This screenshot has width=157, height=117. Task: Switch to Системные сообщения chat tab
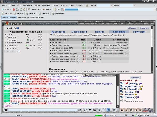103,75
